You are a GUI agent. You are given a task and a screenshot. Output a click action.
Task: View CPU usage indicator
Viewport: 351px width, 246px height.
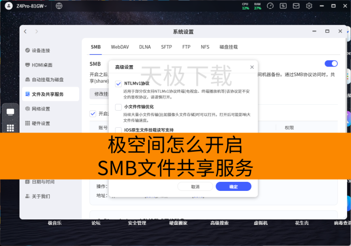coord(245,6)
